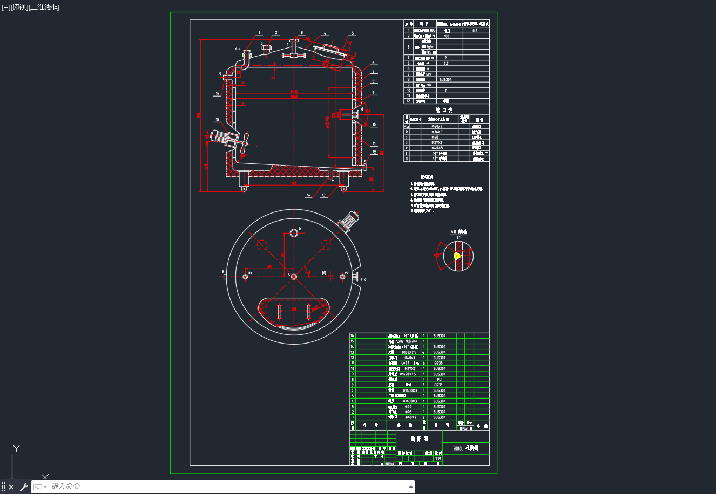Image resolution: width=716 pixels, height=494 pixels.
Task: Select the M27X2 spec in parts row 10
Action: [x=410, y=369]
